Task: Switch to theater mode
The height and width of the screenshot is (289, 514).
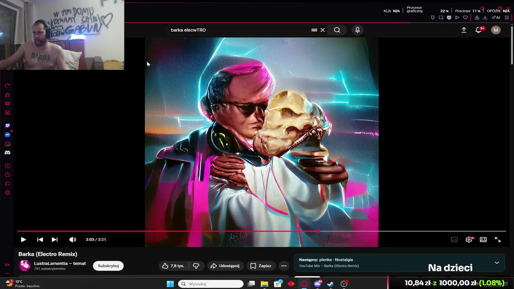Action: tap(483, 240)
